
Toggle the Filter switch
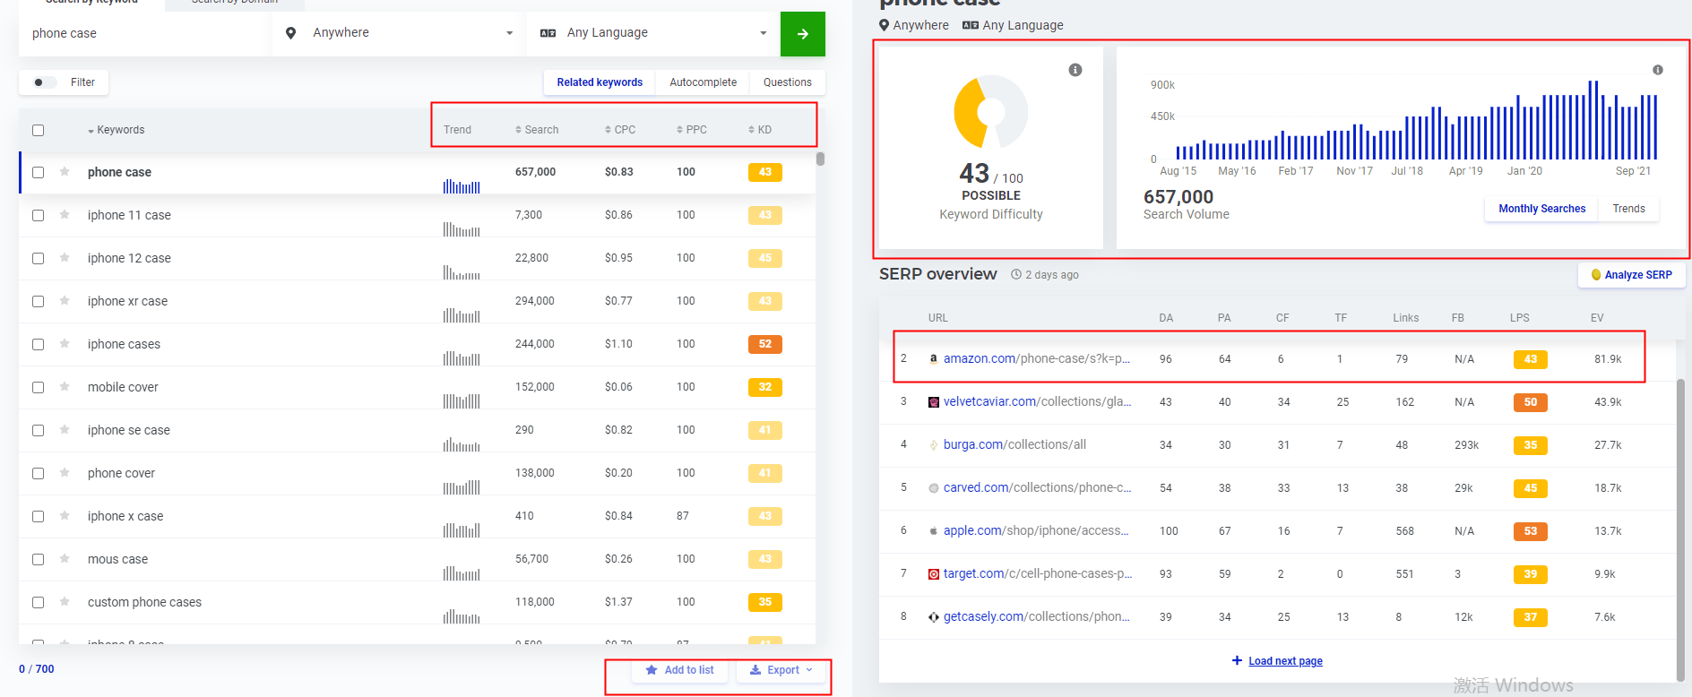[43, 82]
